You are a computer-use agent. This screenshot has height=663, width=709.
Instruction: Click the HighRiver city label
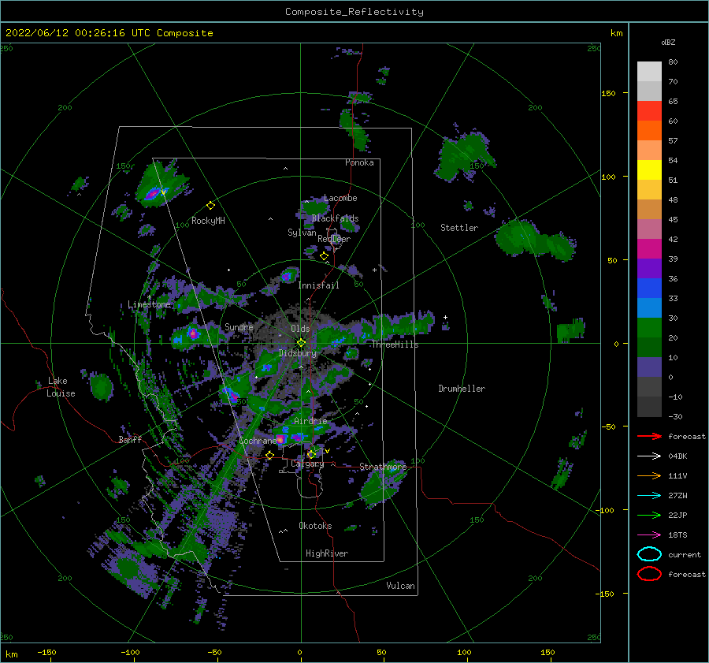point(327,553)
